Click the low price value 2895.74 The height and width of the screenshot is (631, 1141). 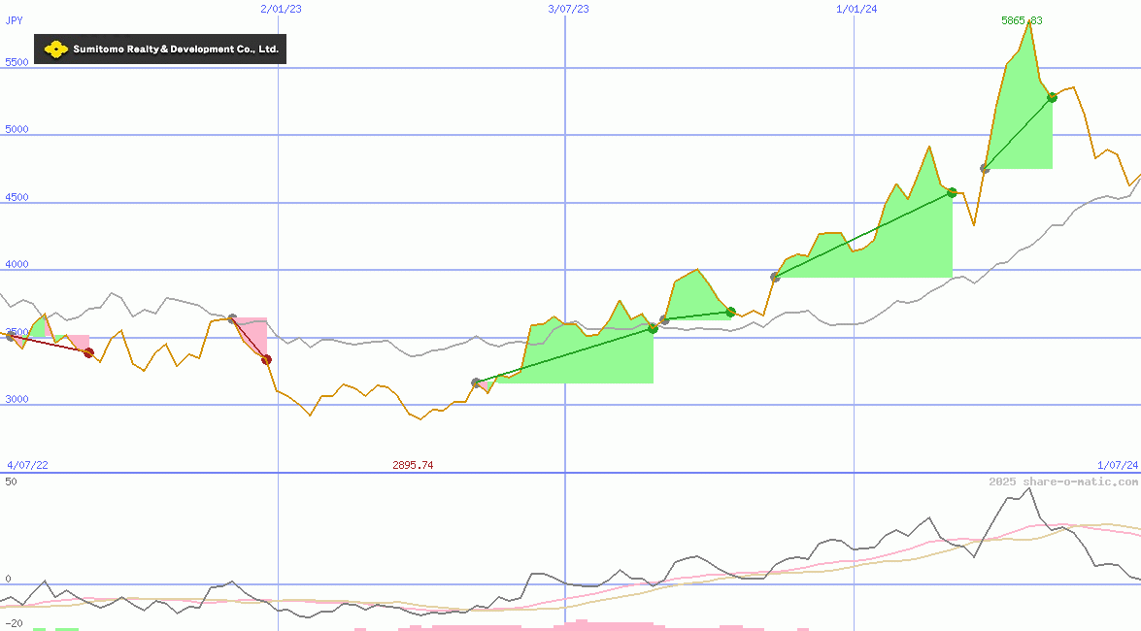pyautogui.click(x=413, y=465)
